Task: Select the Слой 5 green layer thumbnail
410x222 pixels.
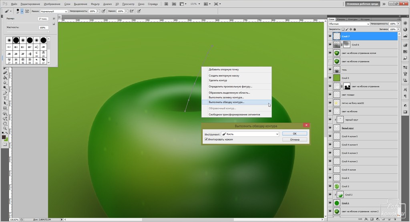Action: pyautogui.click(x=337, y=78)
